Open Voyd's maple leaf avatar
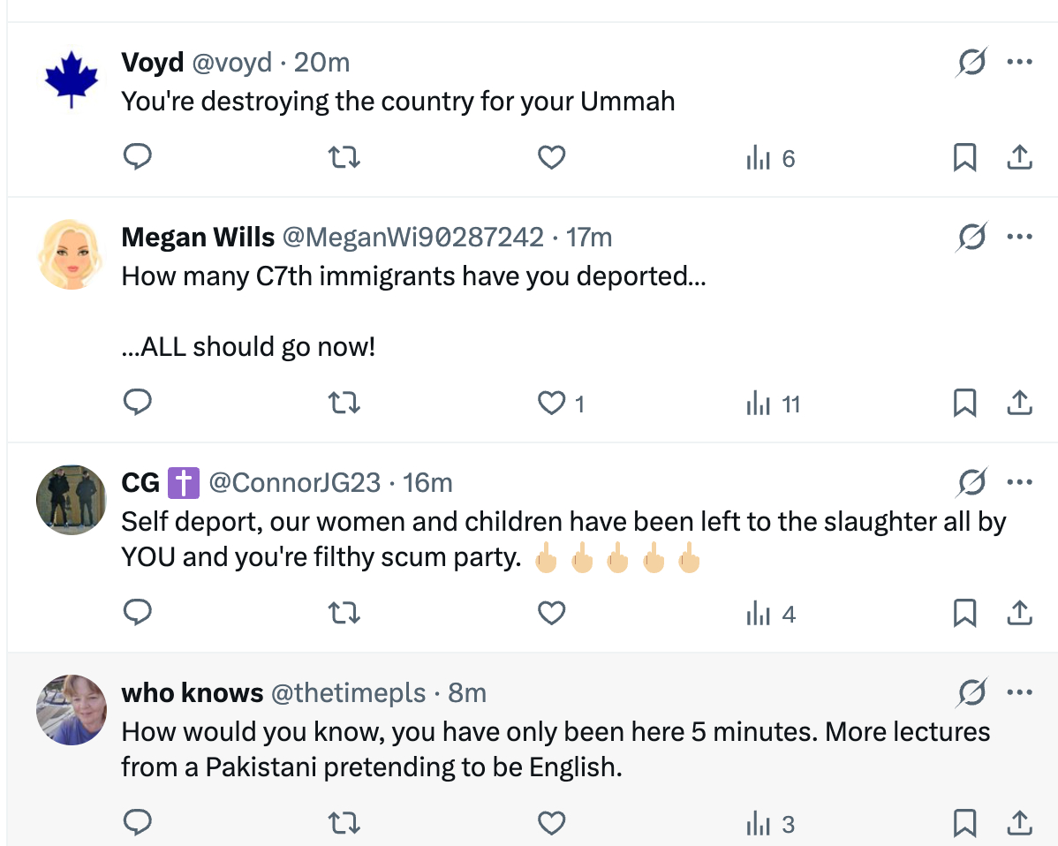This screenshot has height=846, width=1058. (72, 79)
